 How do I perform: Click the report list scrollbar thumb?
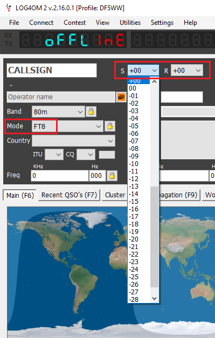click(154, 237)
